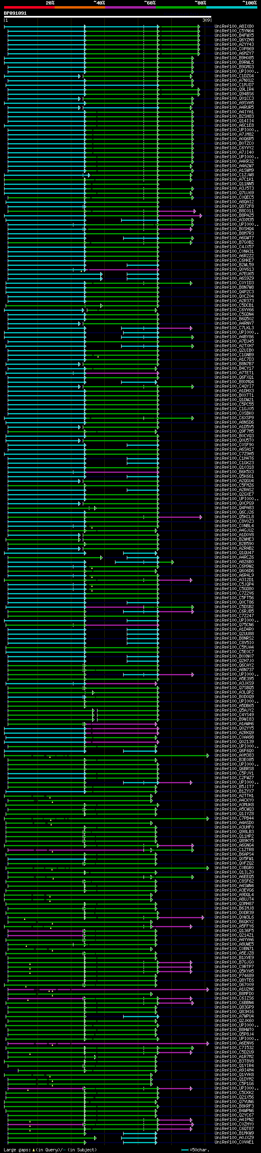Select hit UniRef100_A2TXH7

coord(234,346)
